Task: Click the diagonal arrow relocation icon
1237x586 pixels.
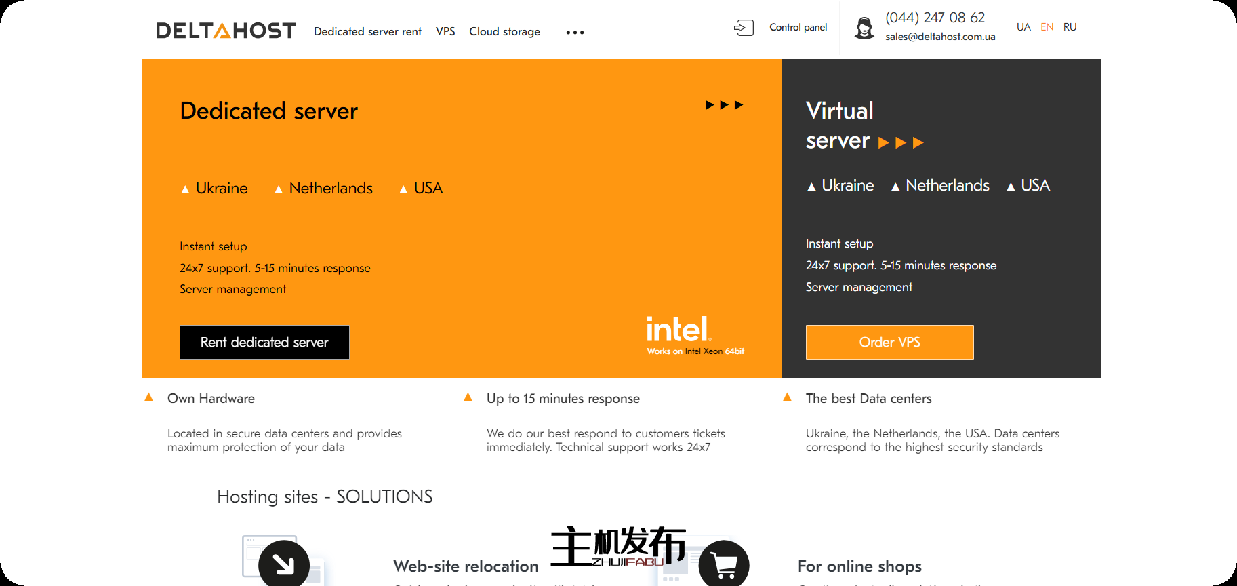Action: (x=284, y=564)
